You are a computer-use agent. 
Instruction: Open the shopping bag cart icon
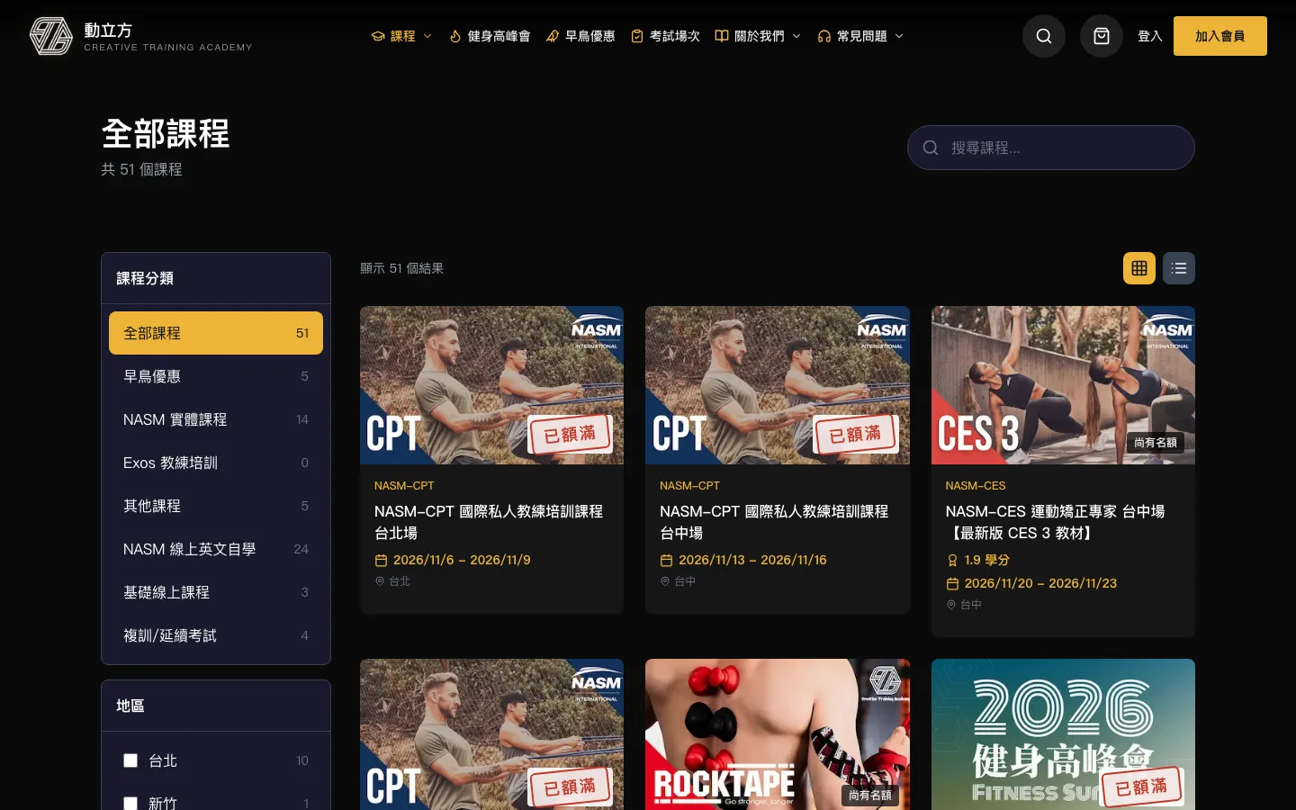(1102, 36)
